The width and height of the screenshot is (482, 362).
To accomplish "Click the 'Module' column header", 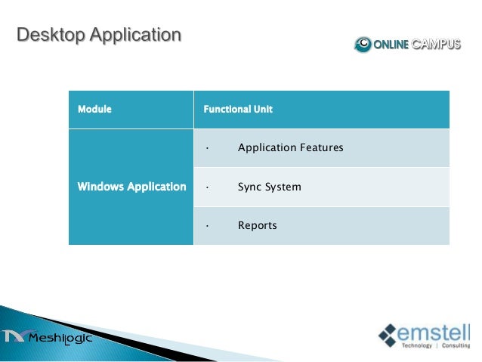I will (131, 110).
